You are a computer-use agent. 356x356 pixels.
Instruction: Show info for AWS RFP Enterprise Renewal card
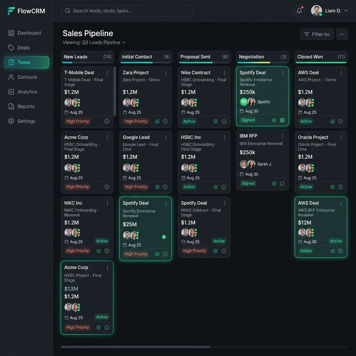[x=341, y=251]
